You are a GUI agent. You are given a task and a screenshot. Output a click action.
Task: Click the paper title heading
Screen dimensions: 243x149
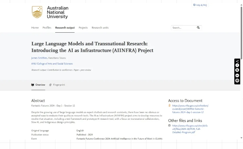click(92, 47)
